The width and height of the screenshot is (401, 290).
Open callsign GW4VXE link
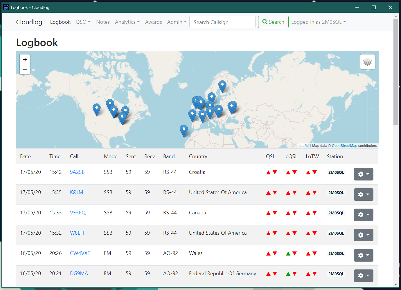[80, 253]
